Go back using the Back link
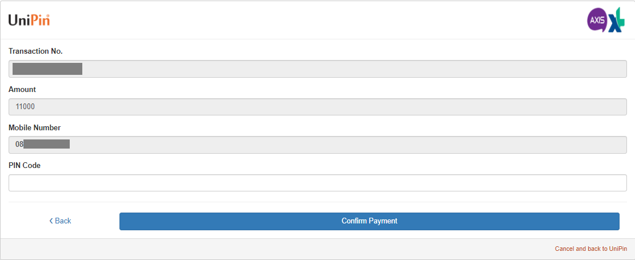The width and height of the screenshot is (635, 260). pyautogui.click(x=60, y=221)
